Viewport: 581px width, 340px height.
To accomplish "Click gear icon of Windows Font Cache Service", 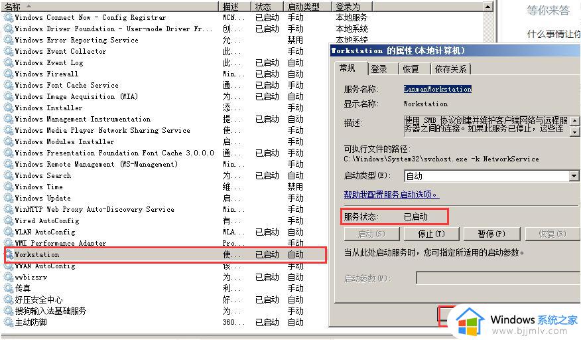I will (8, 85).
